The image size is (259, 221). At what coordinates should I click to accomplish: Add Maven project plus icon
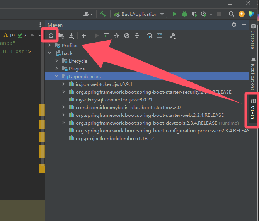pos(84,36)
